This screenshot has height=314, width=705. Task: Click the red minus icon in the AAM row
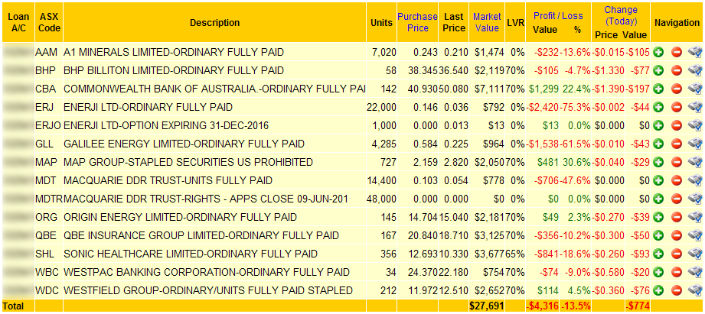677,53
